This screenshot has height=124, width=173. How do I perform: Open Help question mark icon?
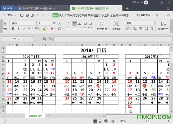[157, 15]
